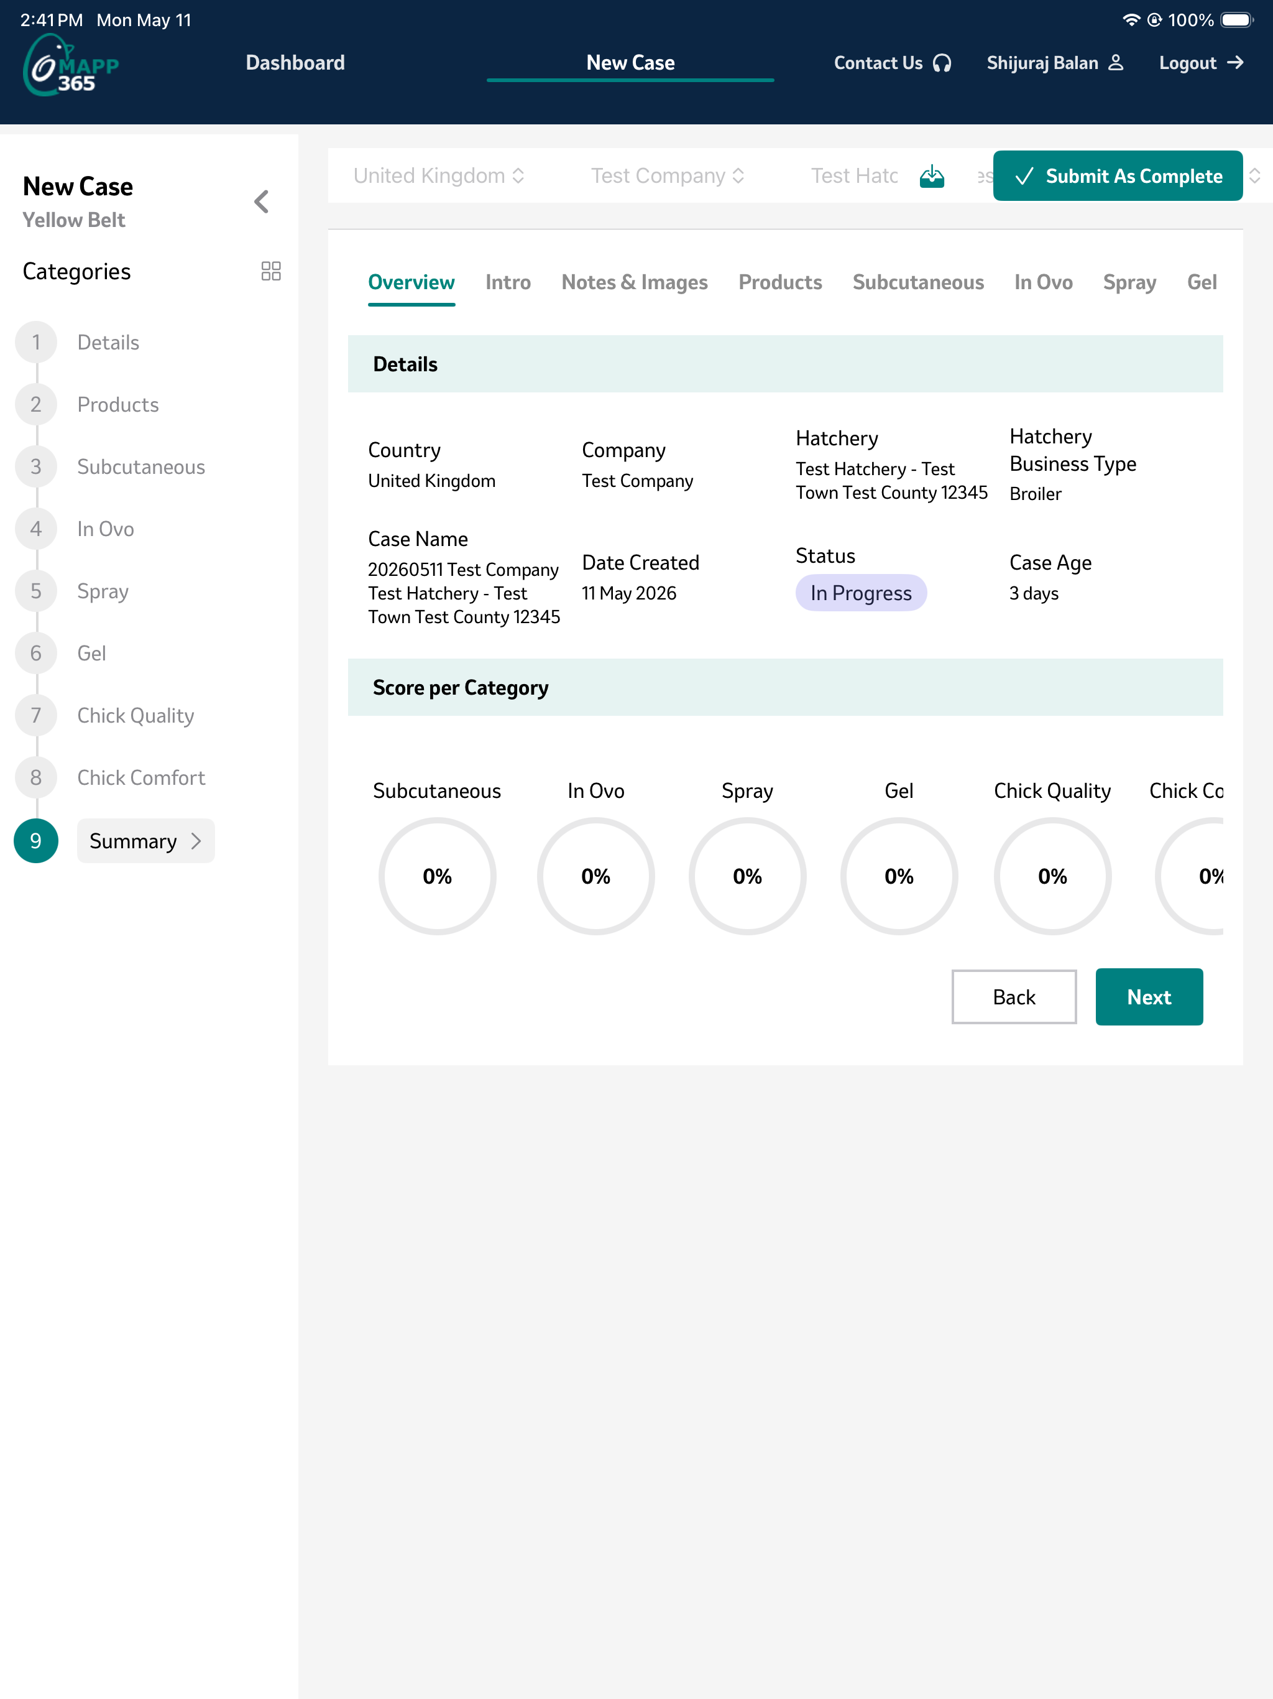This screenshot has width=1273, height=1699.
Task: Select step 1 circle for Details
Action: click(36, 342)
